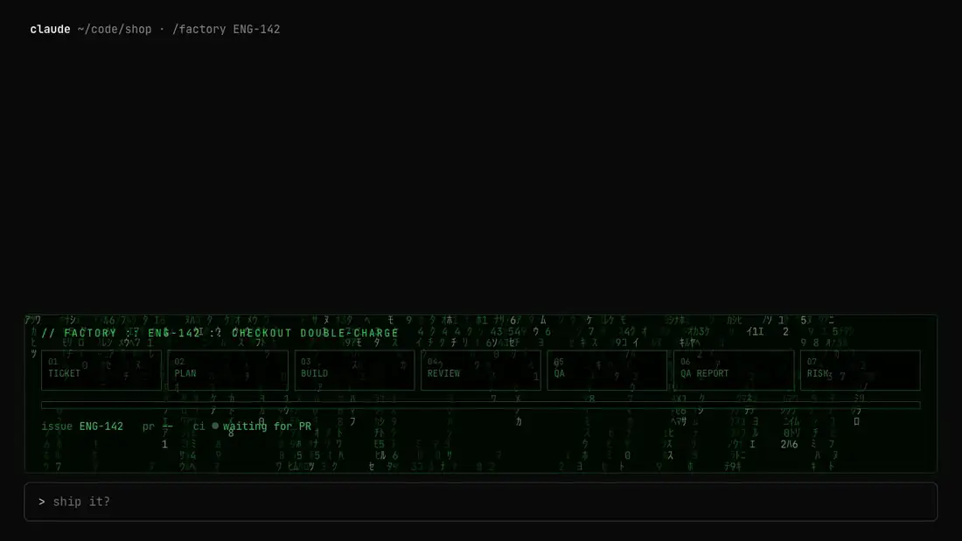Select the 02 PLAN stage box
This screenshot has width=962, height=541.
[227, 371]
